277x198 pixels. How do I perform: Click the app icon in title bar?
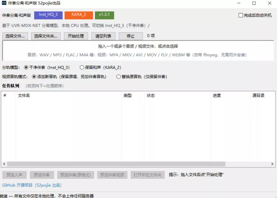click(x=4, y=3)
